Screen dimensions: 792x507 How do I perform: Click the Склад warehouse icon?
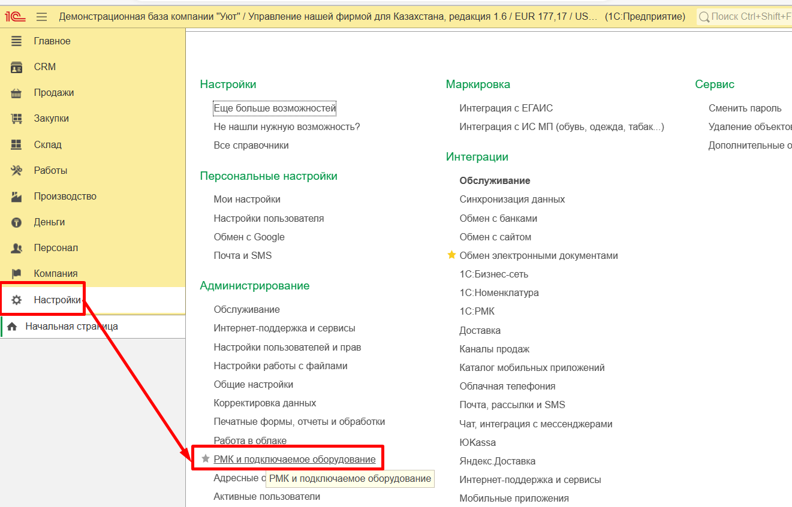pyautogui.click(x=17, y=144)
